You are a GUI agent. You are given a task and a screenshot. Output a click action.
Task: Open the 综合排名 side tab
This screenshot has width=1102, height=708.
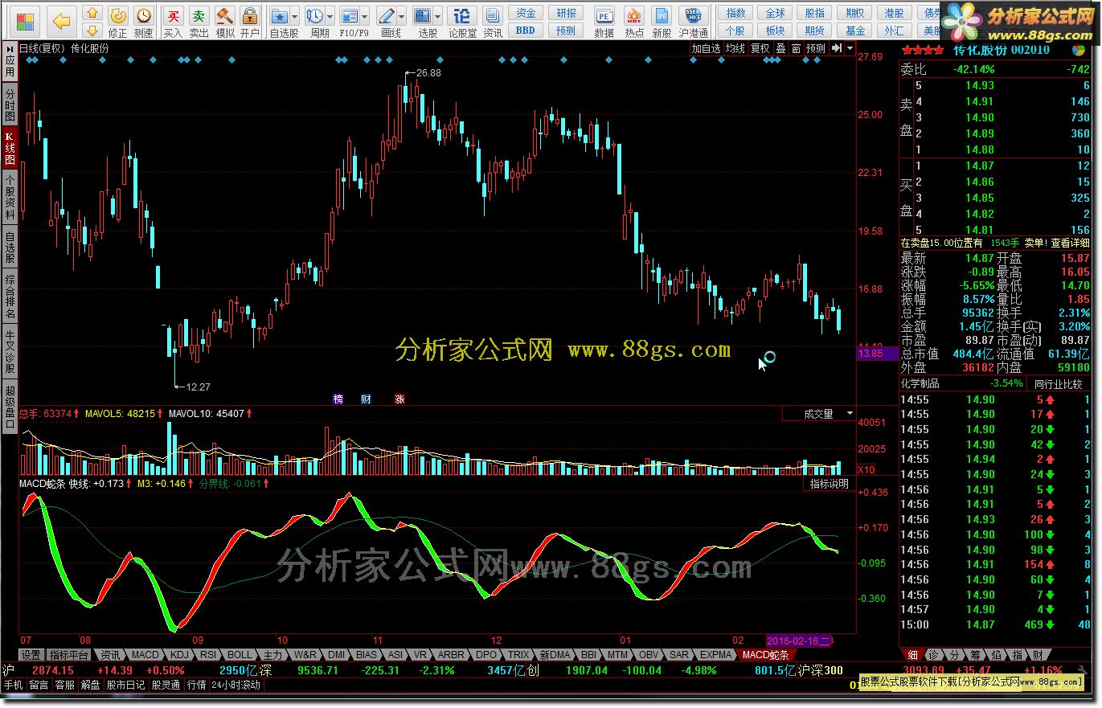click(10, 297)
